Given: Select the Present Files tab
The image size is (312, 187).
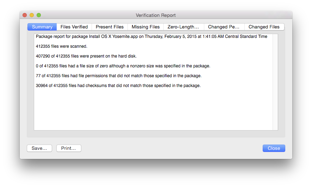Looking at the screenshot, I should tap(110, 27).
